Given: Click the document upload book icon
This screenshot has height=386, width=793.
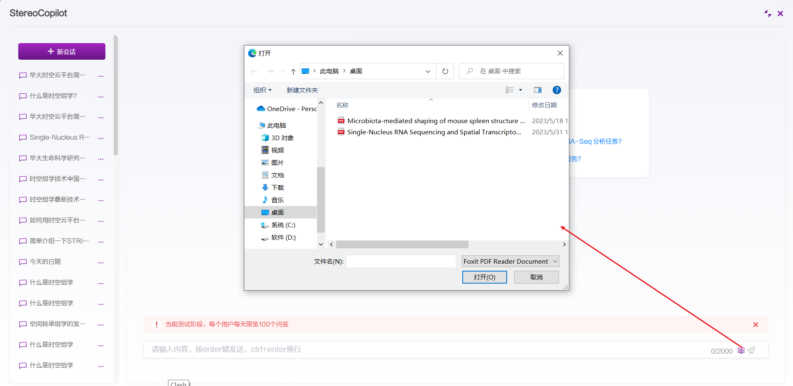Looking at the screenshot, I should click(x=741, y=350).
